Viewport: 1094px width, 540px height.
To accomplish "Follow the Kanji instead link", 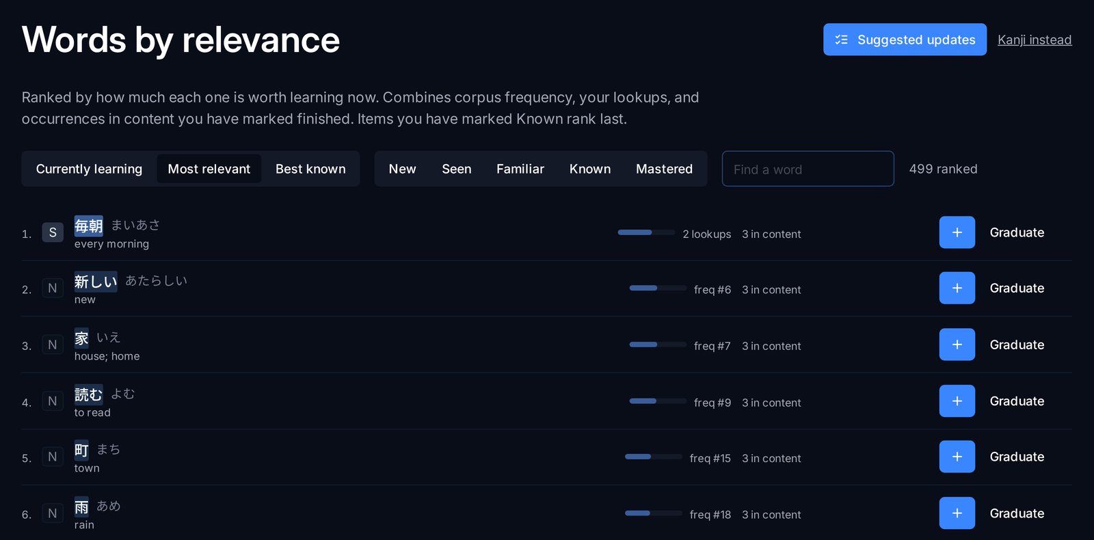I will point(1035,40).
